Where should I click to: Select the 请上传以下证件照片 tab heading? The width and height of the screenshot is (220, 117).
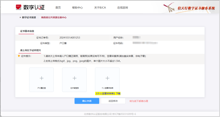(x=30, y=50)
